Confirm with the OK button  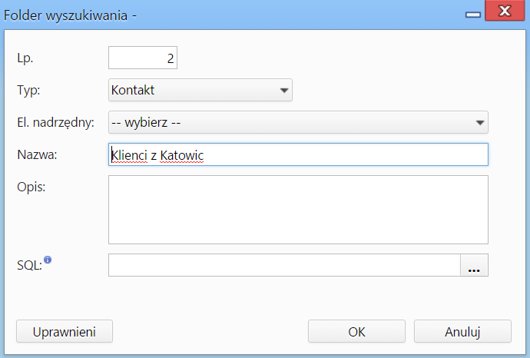(356, 332)
